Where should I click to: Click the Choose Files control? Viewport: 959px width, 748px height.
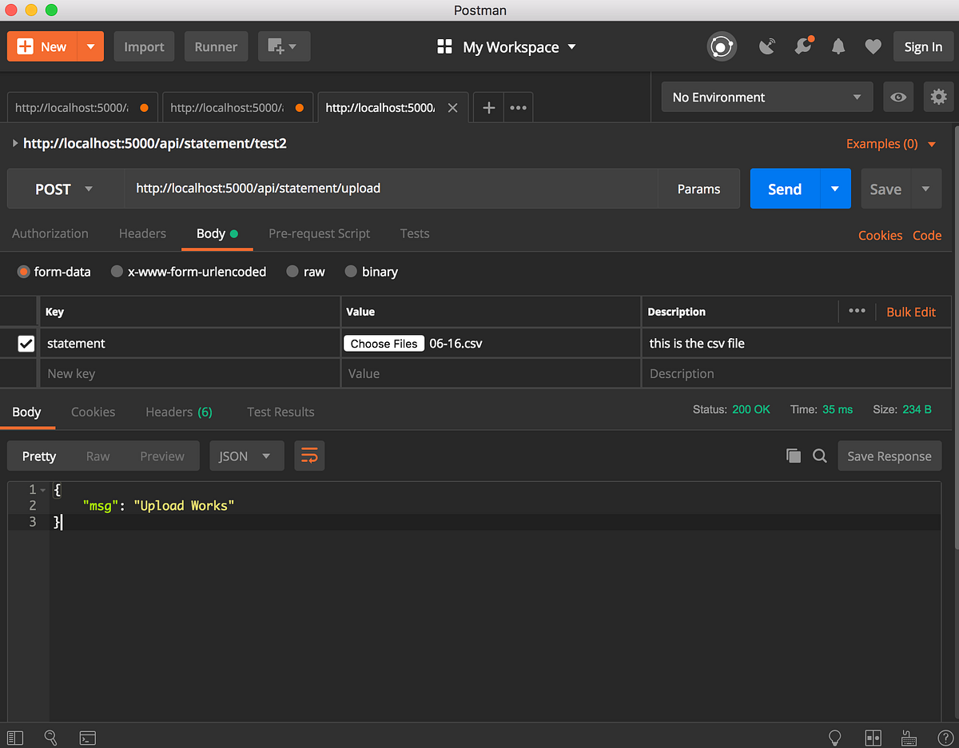pyautogui.click(x=384, y=343)
